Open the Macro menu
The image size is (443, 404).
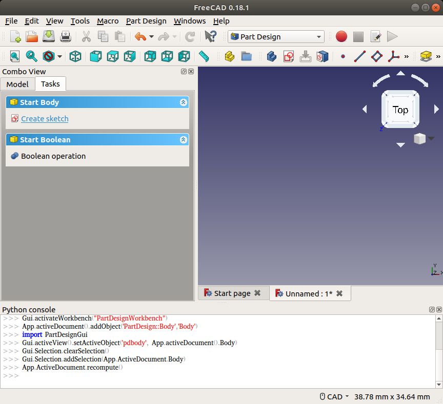(108, 21)
